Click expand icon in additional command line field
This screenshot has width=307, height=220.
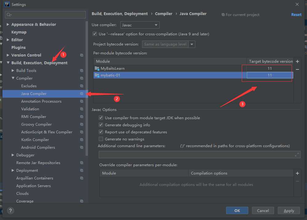click(x=297, y=155)
